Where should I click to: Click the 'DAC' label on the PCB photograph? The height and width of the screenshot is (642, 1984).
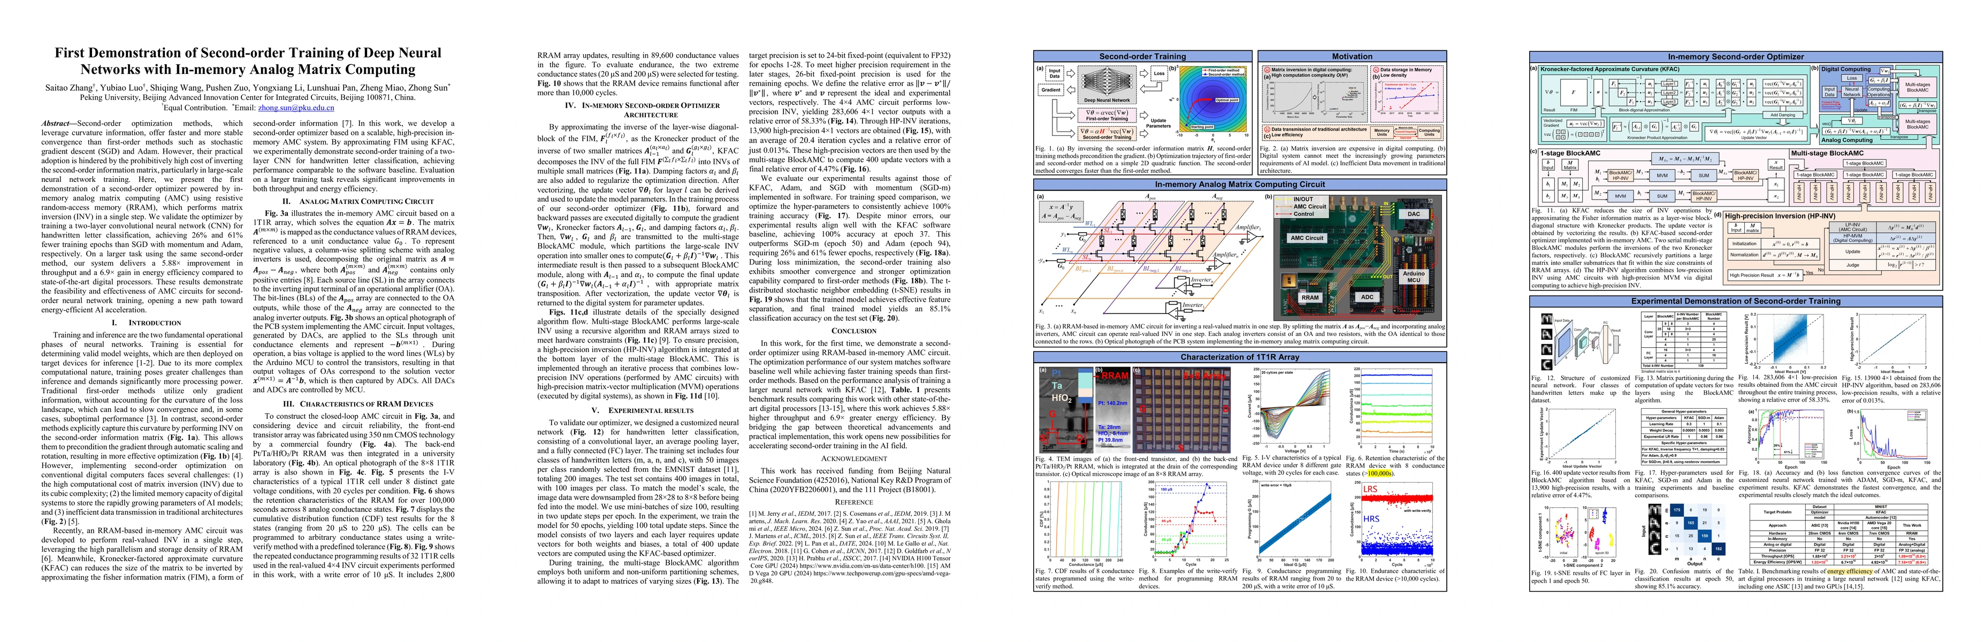coord(1413,214)
